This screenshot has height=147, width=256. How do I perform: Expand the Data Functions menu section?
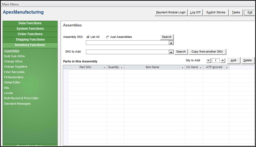tap(30, 23)
